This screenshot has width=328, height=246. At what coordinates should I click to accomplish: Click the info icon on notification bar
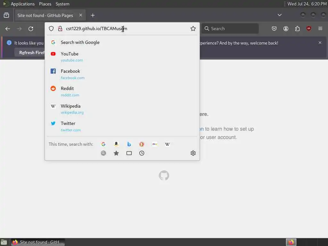pyautogui.click(x=9, y=43)
